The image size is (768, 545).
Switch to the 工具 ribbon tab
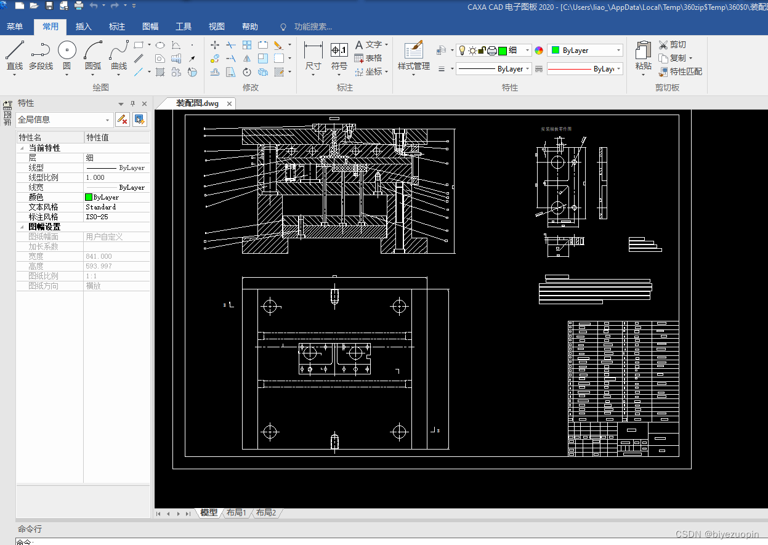coord(184,26)
